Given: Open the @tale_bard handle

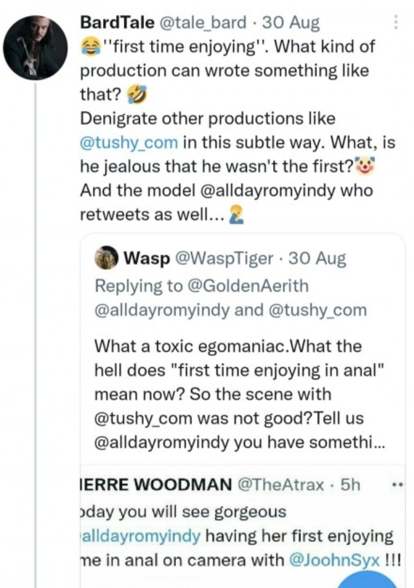Looking at the screenshot, I should pos(203,23).
